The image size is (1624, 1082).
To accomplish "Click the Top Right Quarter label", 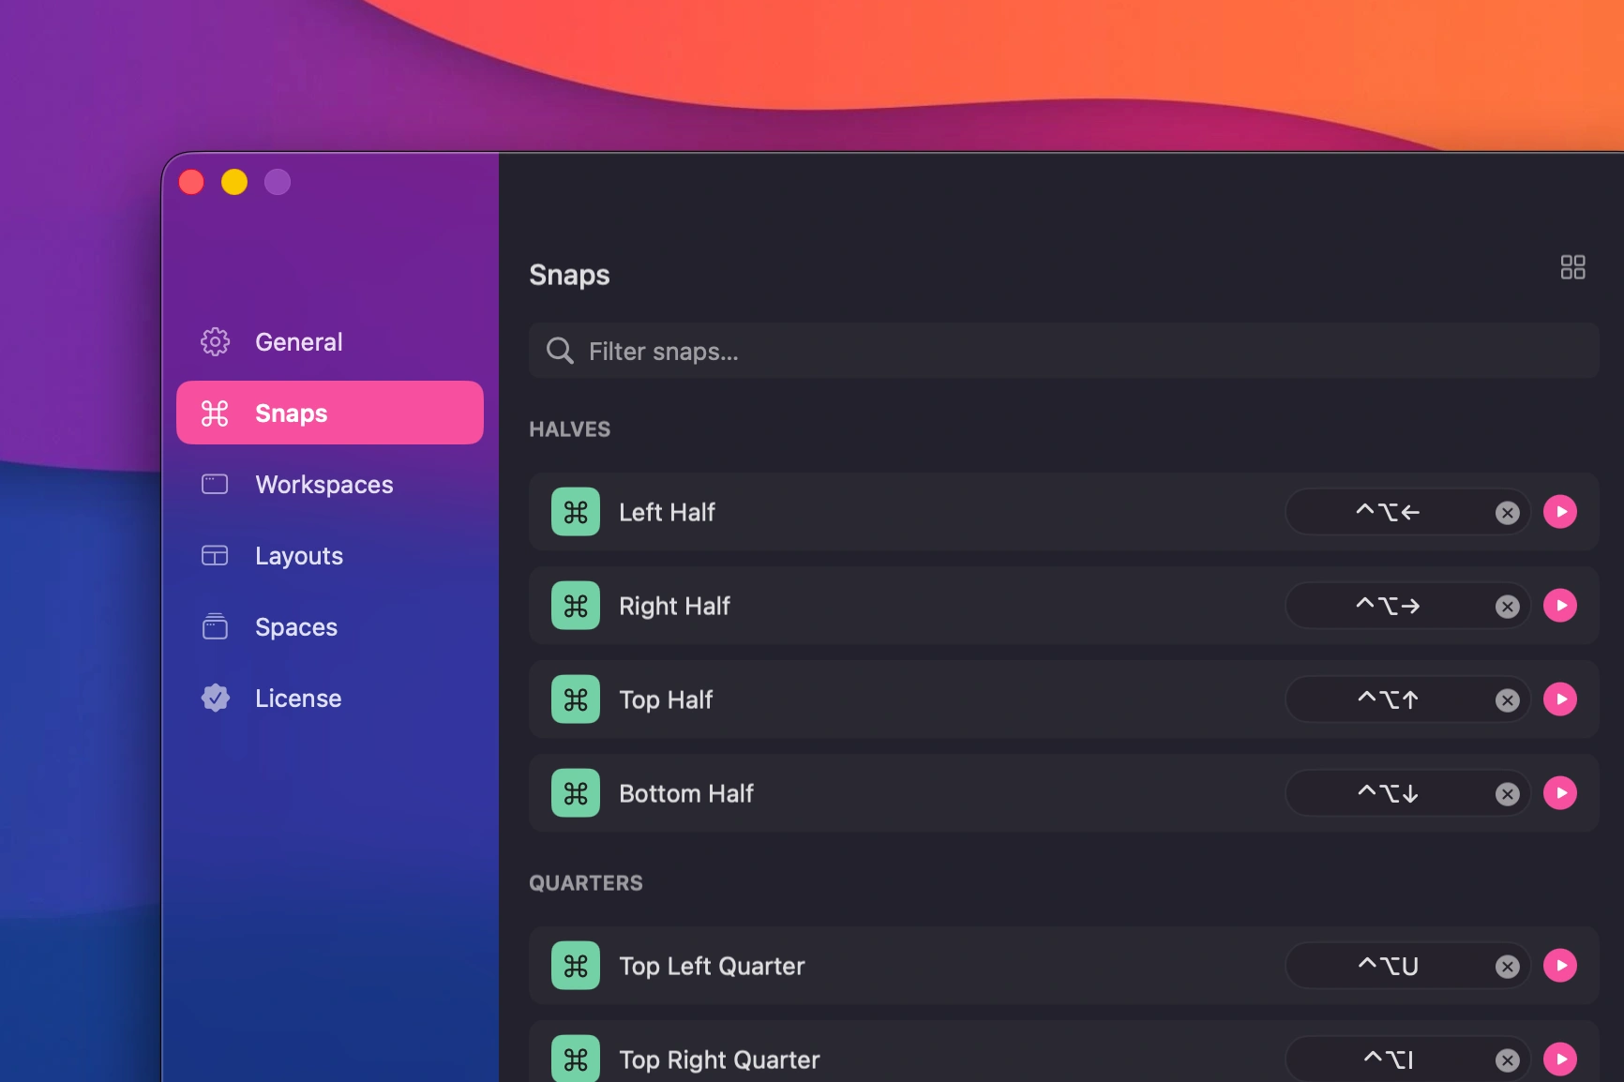I will pos(719,1060).
